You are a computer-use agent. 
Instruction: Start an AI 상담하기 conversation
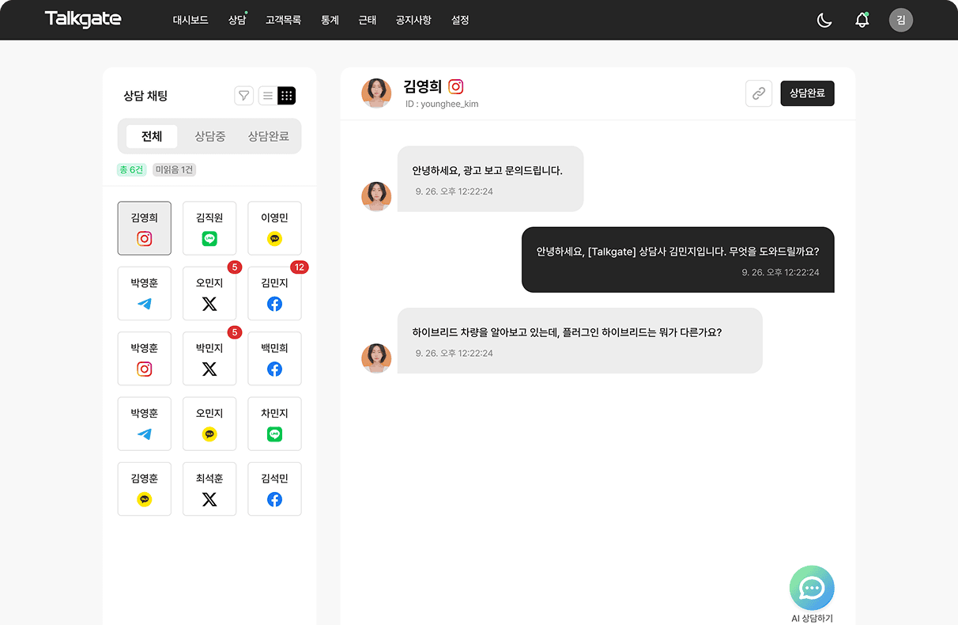coord(812,588)
